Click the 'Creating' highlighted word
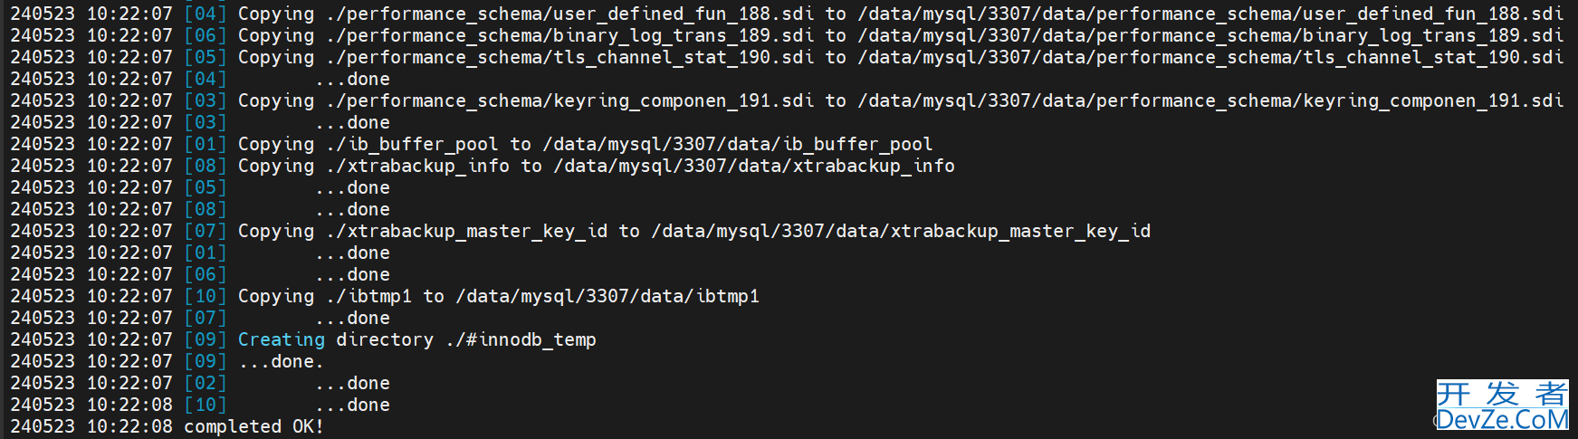The image size is (1578, 439). [x=281, y=339]
